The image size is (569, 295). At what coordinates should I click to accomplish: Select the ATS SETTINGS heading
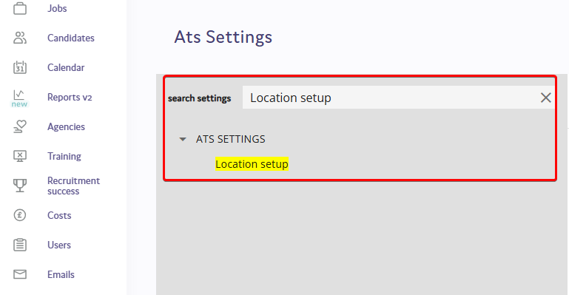230,139
